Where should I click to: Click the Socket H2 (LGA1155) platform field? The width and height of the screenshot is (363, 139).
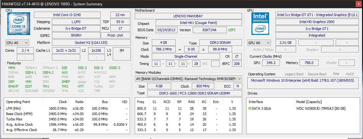pos(91,43)
